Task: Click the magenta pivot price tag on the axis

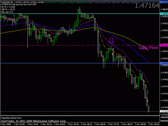Action: pos(164,45)
